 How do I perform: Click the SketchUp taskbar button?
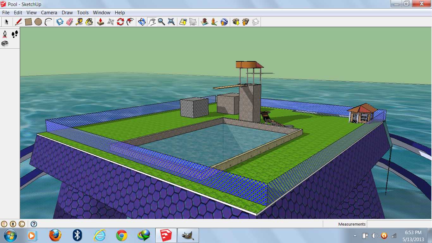pos(166,235)
